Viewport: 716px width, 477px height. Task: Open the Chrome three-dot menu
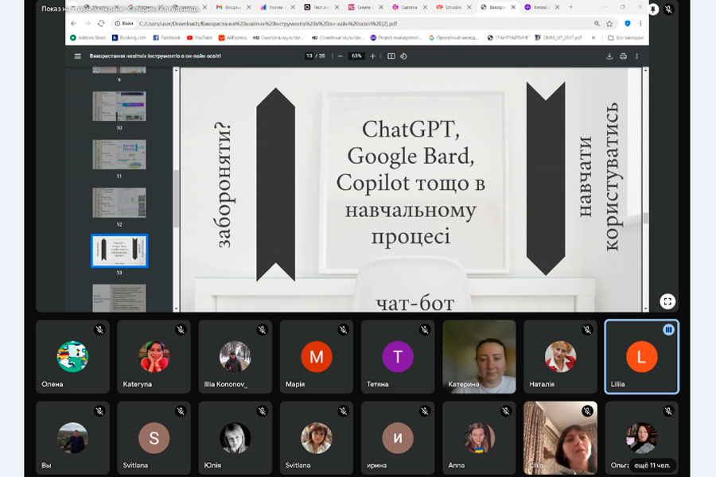click(640, 24)
